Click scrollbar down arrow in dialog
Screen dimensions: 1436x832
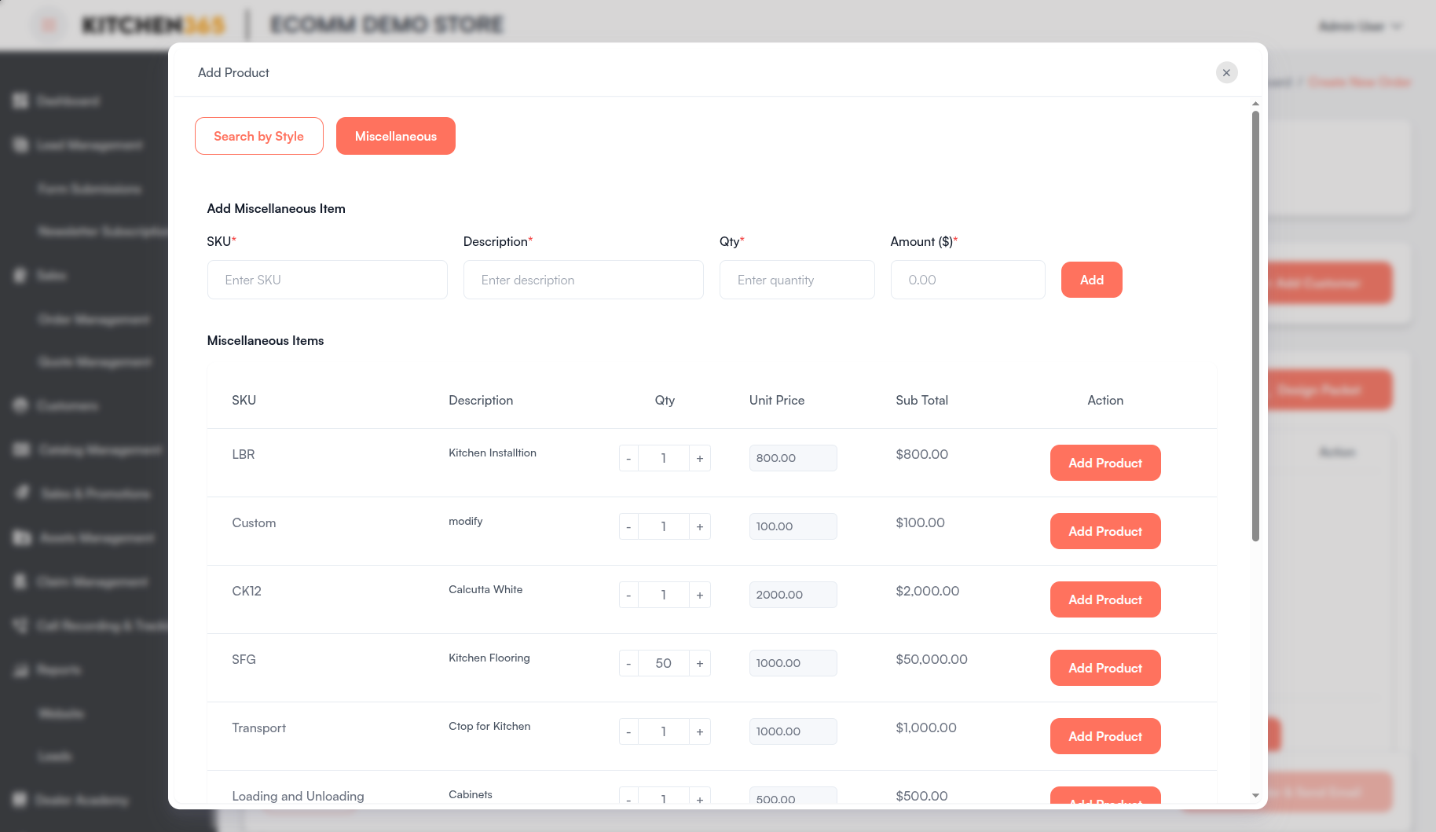(1255, 796)
